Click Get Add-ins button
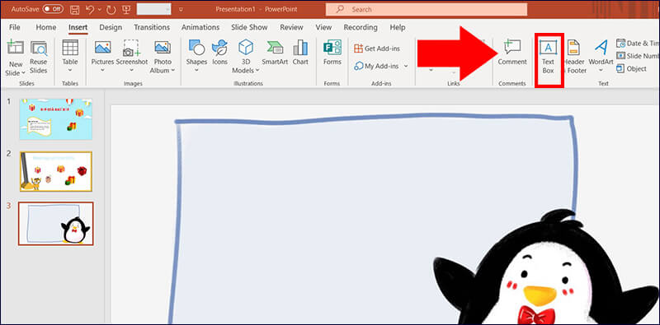660x325 pixels. [x=377, y=49]
